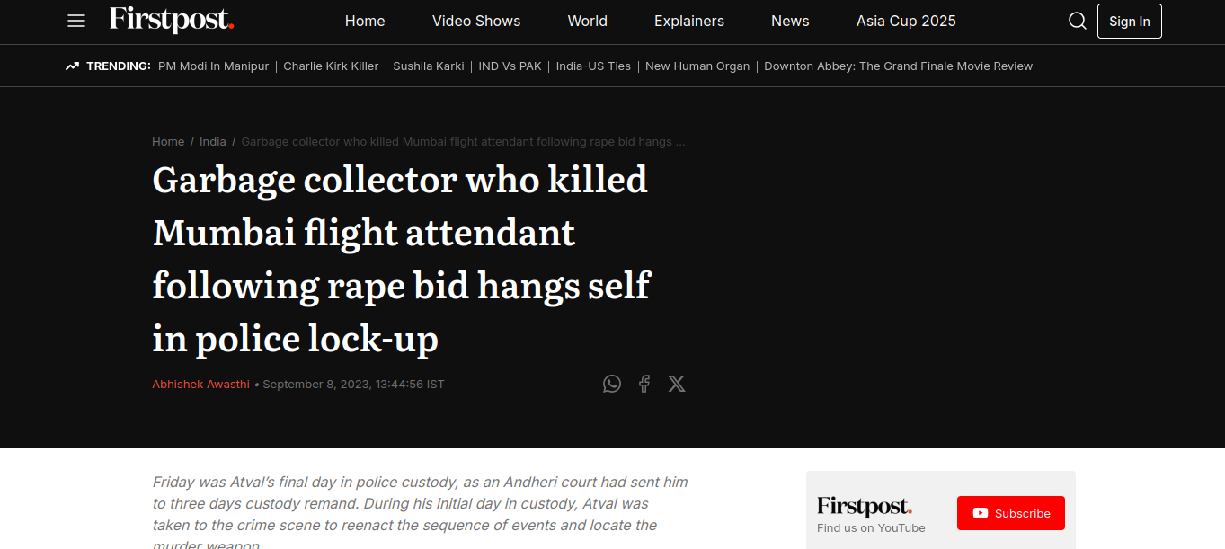This screenshot has width=1225, height=549.
Task: Share article via Facebook icon
Action: pos(644,384)
